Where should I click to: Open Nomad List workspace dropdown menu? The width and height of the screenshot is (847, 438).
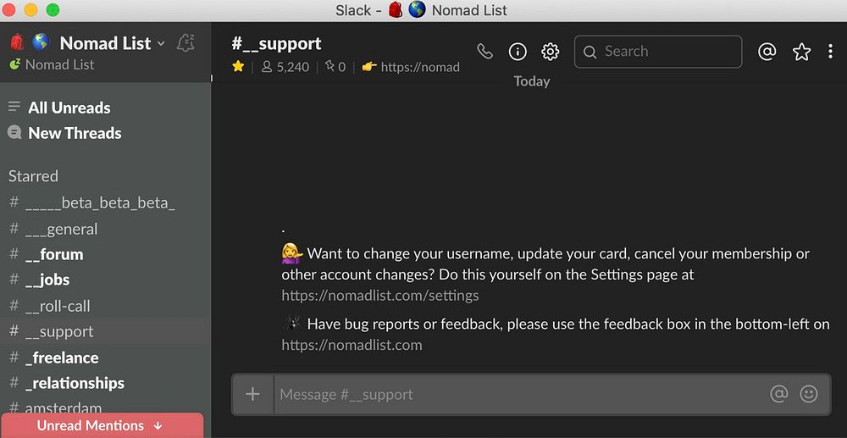coord(105,43)
